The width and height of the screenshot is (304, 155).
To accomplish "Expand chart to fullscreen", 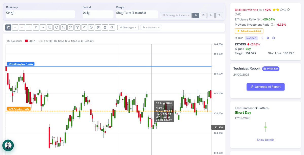I will click(219, 15).
